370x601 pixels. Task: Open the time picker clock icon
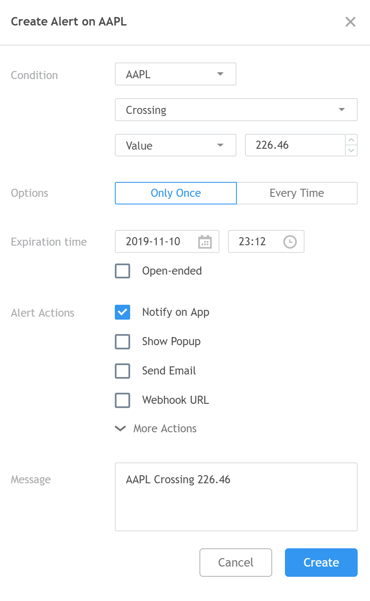(290, 241)
